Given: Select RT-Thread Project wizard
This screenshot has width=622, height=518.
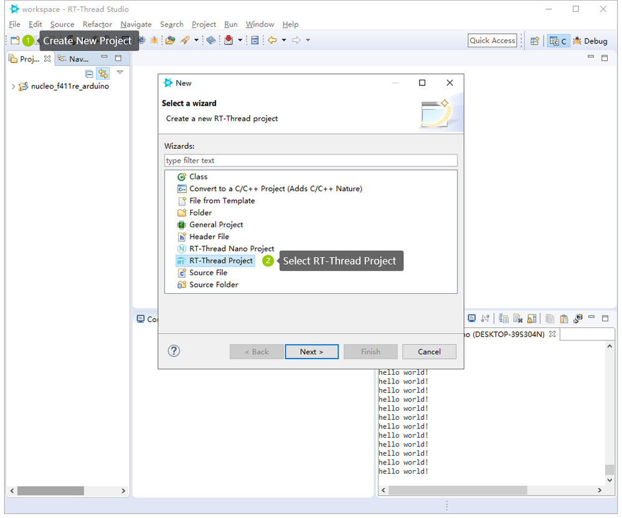Looking at the screenshot, I should [215, 261].
